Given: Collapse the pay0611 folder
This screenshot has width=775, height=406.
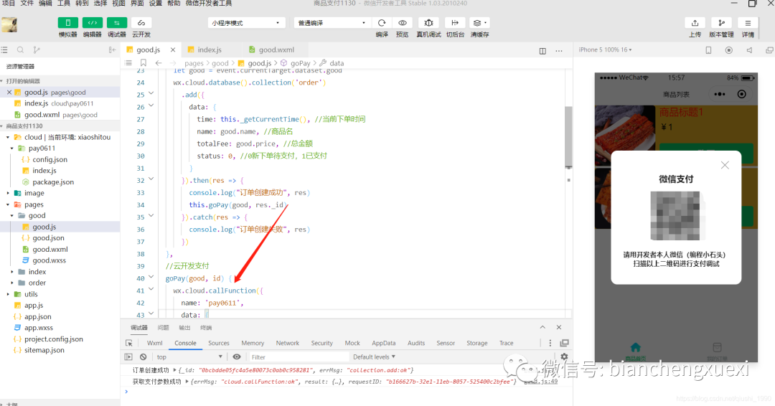Looking at the screenshot, I should coord(12,148).
